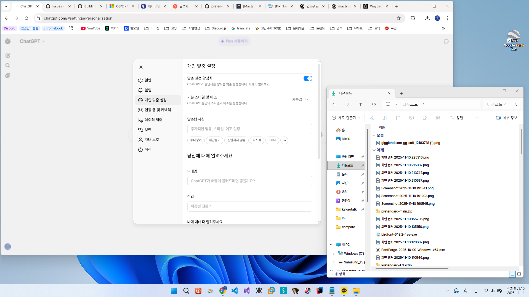This screenshot has width=529, height=297.
Task: Switch to the Issues GitHub tab
Action: tap(58, 6)
